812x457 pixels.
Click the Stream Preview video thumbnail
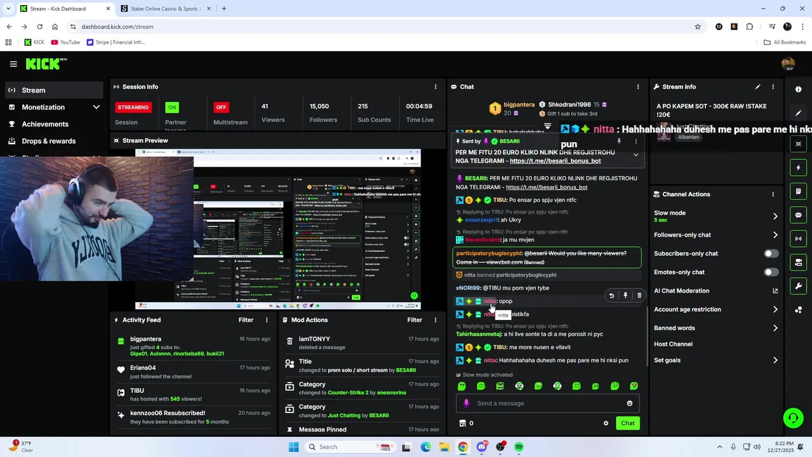pyautogui.click(x=277, y=229)
